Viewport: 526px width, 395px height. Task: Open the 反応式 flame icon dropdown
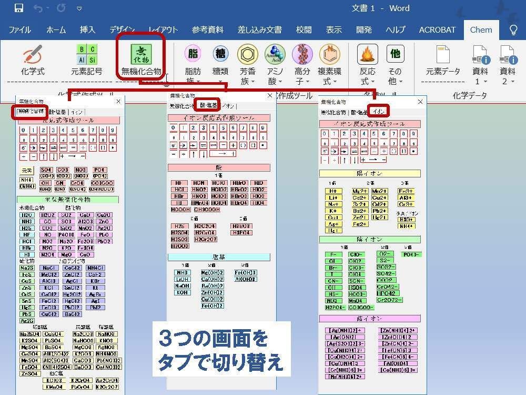(x=368, y=64)
